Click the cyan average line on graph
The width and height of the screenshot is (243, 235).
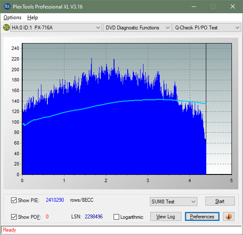108,103
